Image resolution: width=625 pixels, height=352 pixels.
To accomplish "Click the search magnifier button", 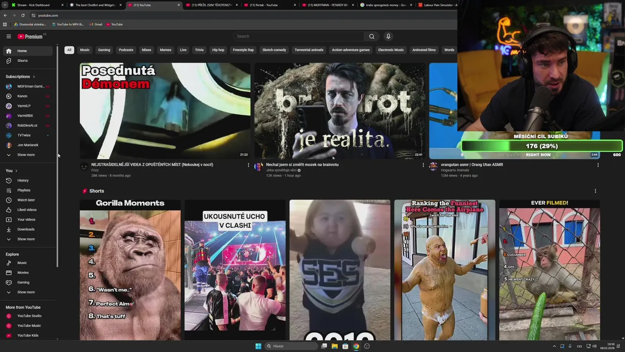I will pyautogui.click(x=372, y=36).
